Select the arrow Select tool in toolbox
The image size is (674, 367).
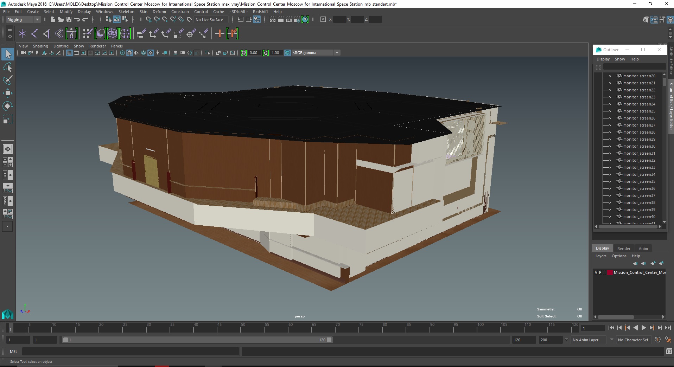[8, 54]
